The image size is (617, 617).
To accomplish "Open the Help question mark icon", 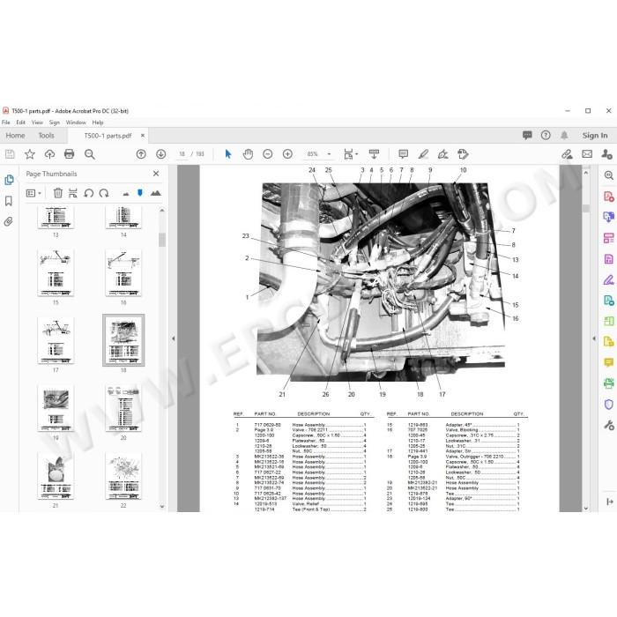I will point(546,136).
